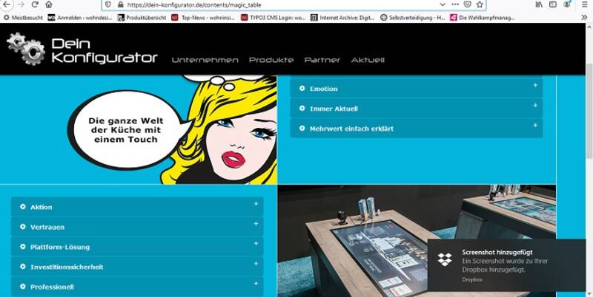Open the page actions three-dots menu
Viewport: 593px width, 297px height.
[x=455, y=4]
